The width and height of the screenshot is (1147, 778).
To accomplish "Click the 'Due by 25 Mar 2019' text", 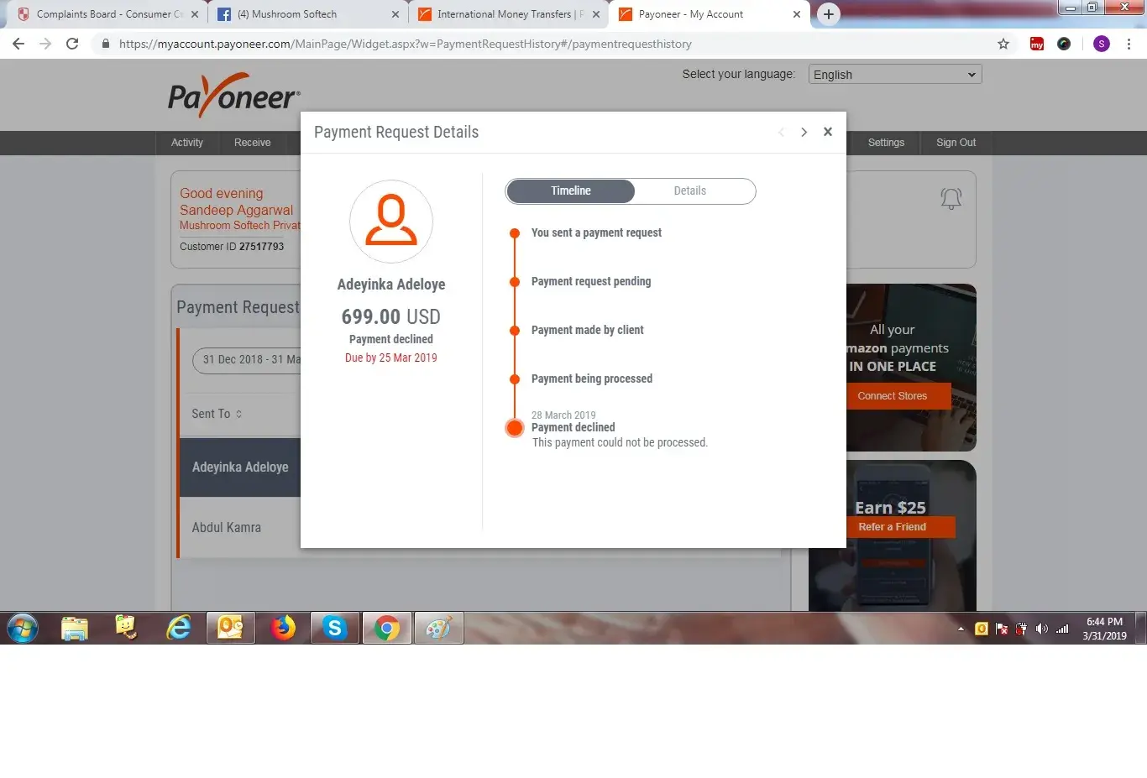I will (391, 358).
